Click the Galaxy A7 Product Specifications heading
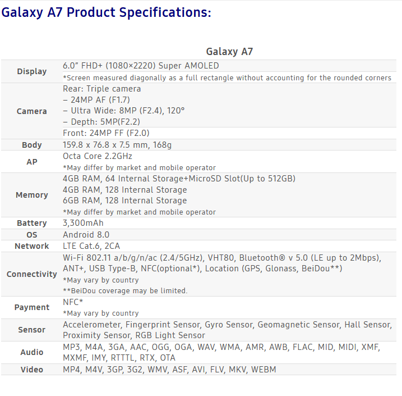 [107, 12]
